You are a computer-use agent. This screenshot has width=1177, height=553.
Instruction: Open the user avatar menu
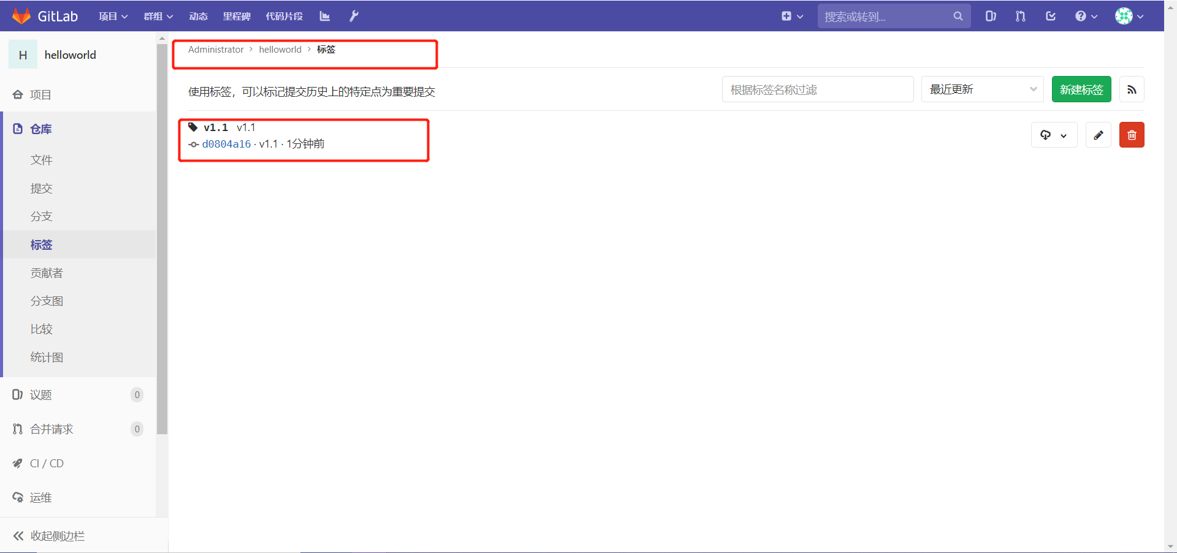[1129, 17]
